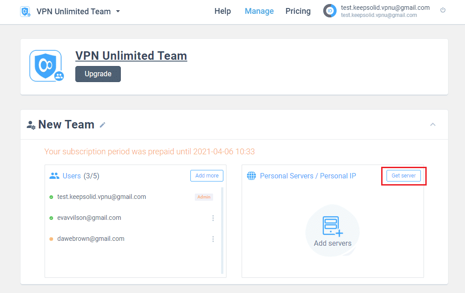Click the VPN Unlimited shield logo in header
Screen dimensions: 465x293
25,12
